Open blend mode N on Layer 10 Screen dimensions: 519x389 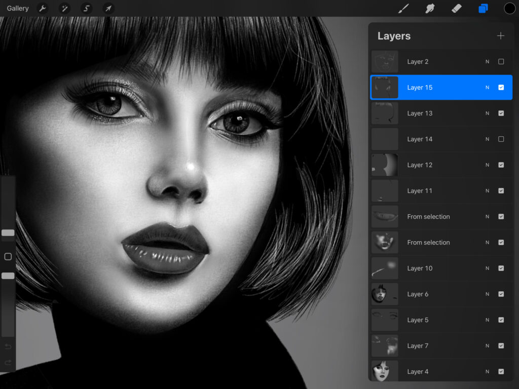[487, 268]
